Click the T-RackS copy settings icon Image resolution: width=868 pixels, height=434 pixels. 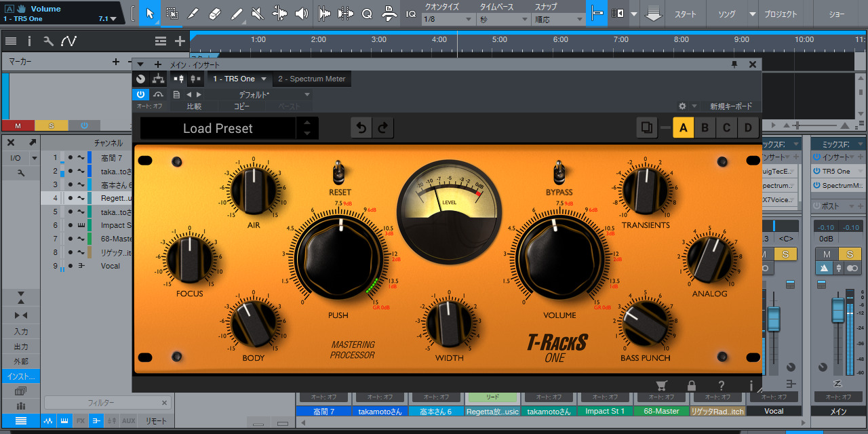(x=647, y=127)
